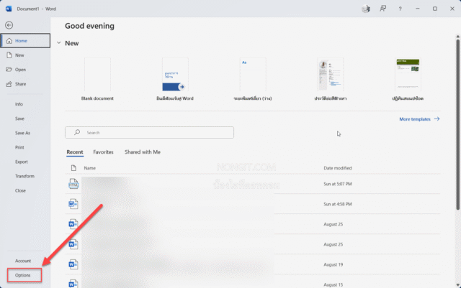Click the August 19 Word file icon

point(73,264)
